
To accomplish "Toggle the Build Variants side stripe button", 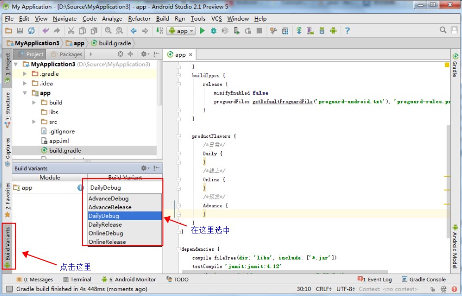I will pos(7,247).
